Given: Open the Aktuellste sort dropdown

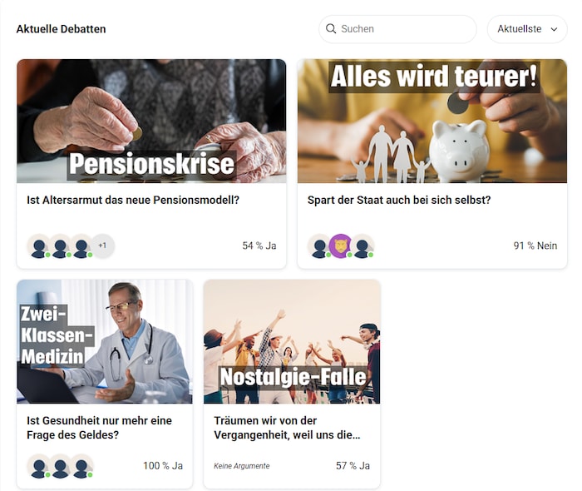Looking at the screenshot, I should [527, 29].
